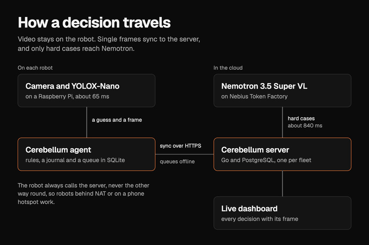Select the Cerebellum server box
The height and width of the screenshot is (245, 369).
click(x=282, y=154)
